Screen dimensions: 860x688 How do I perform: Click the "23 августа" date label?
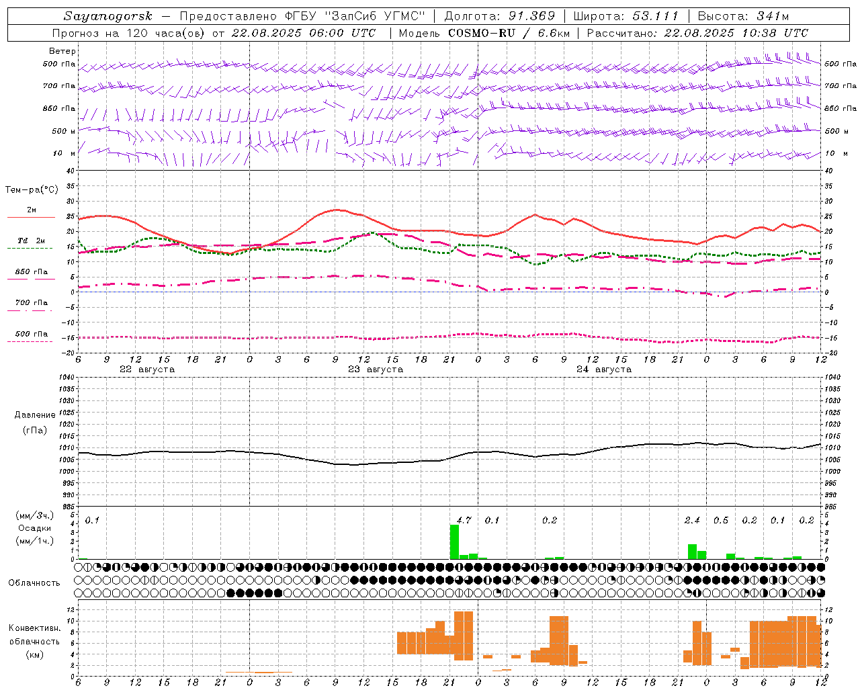coord(376,370)
